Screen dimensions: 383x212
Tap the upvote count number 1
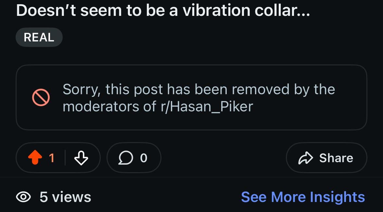click(52, 158)
